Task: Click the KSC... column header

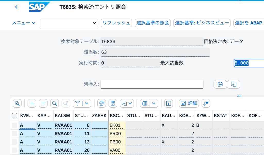Action: (117, 116)
